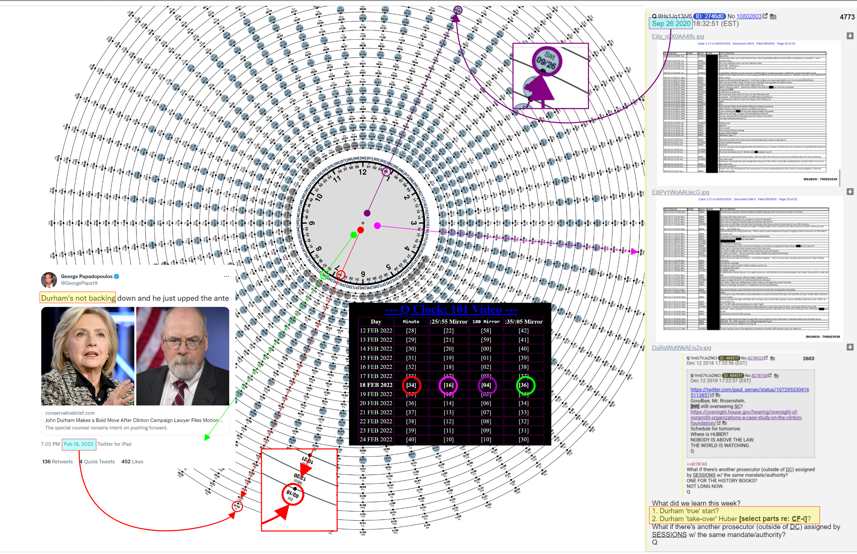
Task: Click post count number 4773
Action: point(847,17)
